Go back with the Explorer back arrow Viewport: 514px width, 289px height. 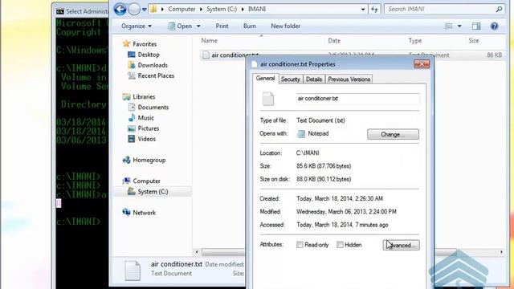point(120,9)
